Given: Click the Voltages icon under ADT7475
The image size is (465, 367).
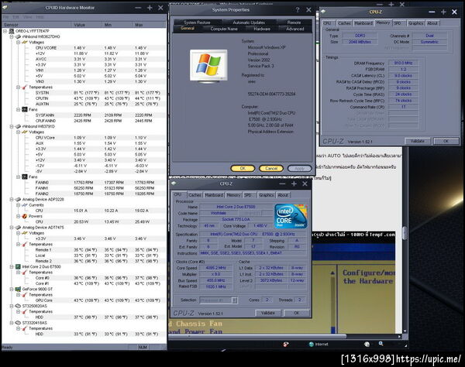Looking at the screenshot, I should tap(25, 233).
